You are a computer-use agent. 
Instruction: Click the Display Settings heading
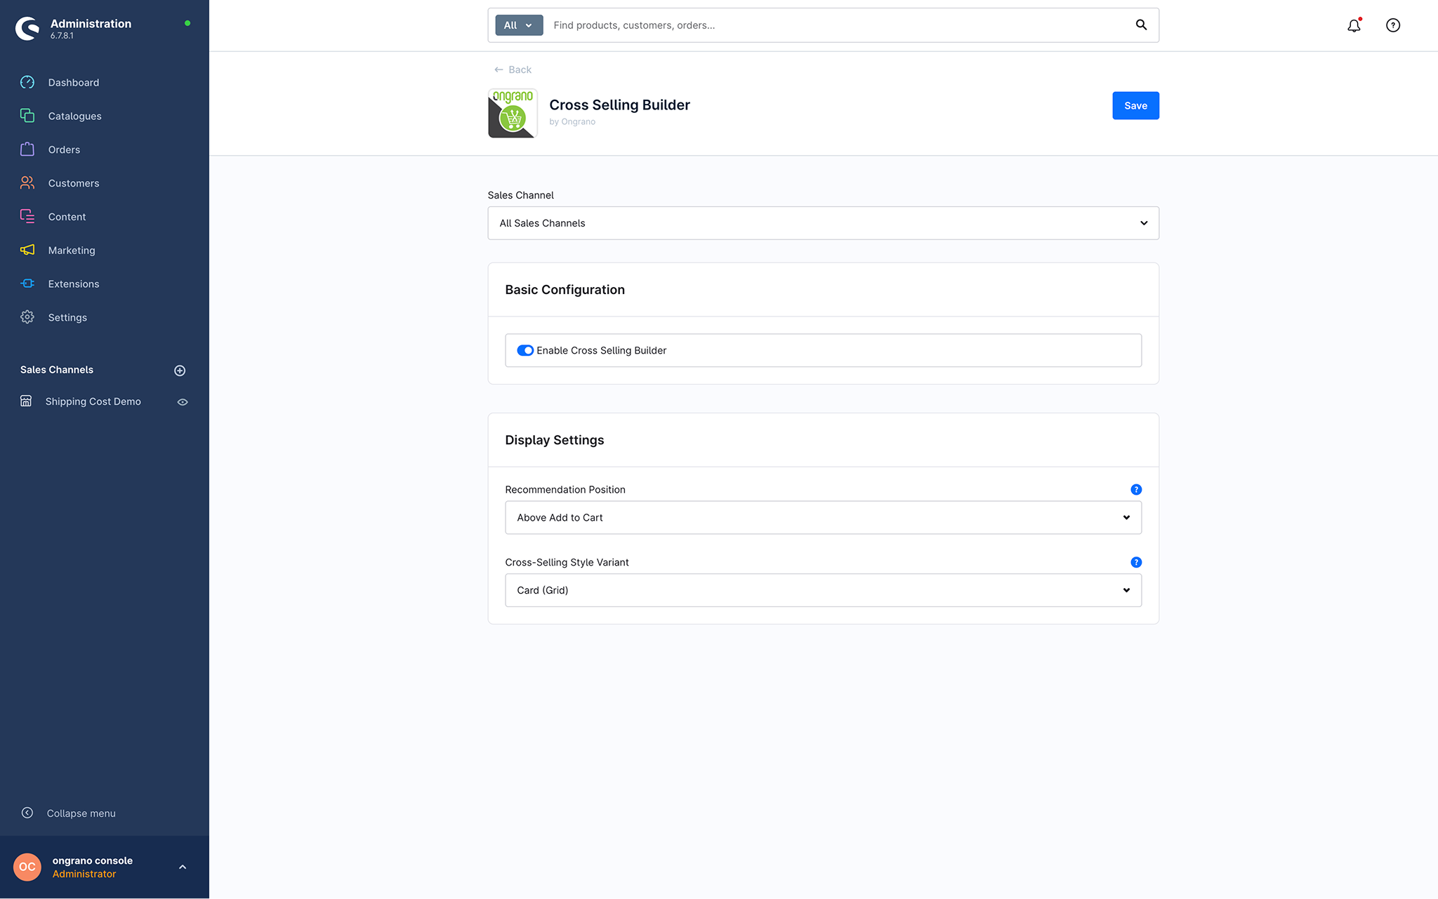point(555,440)
